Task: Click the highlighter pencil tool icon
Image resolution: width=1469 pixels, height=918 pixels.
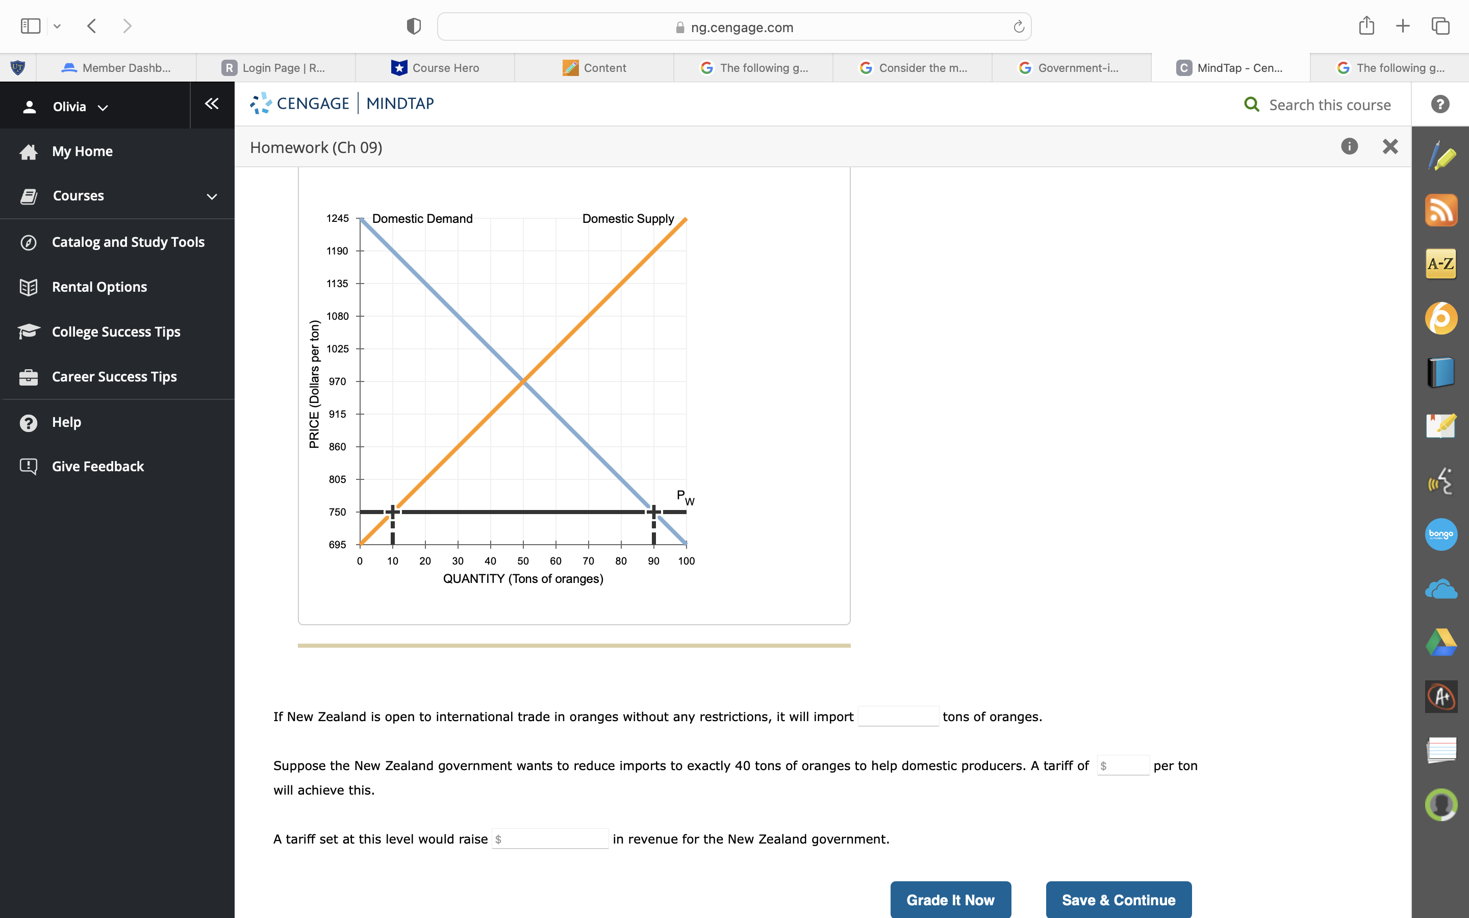Action: coord(1440,157)
